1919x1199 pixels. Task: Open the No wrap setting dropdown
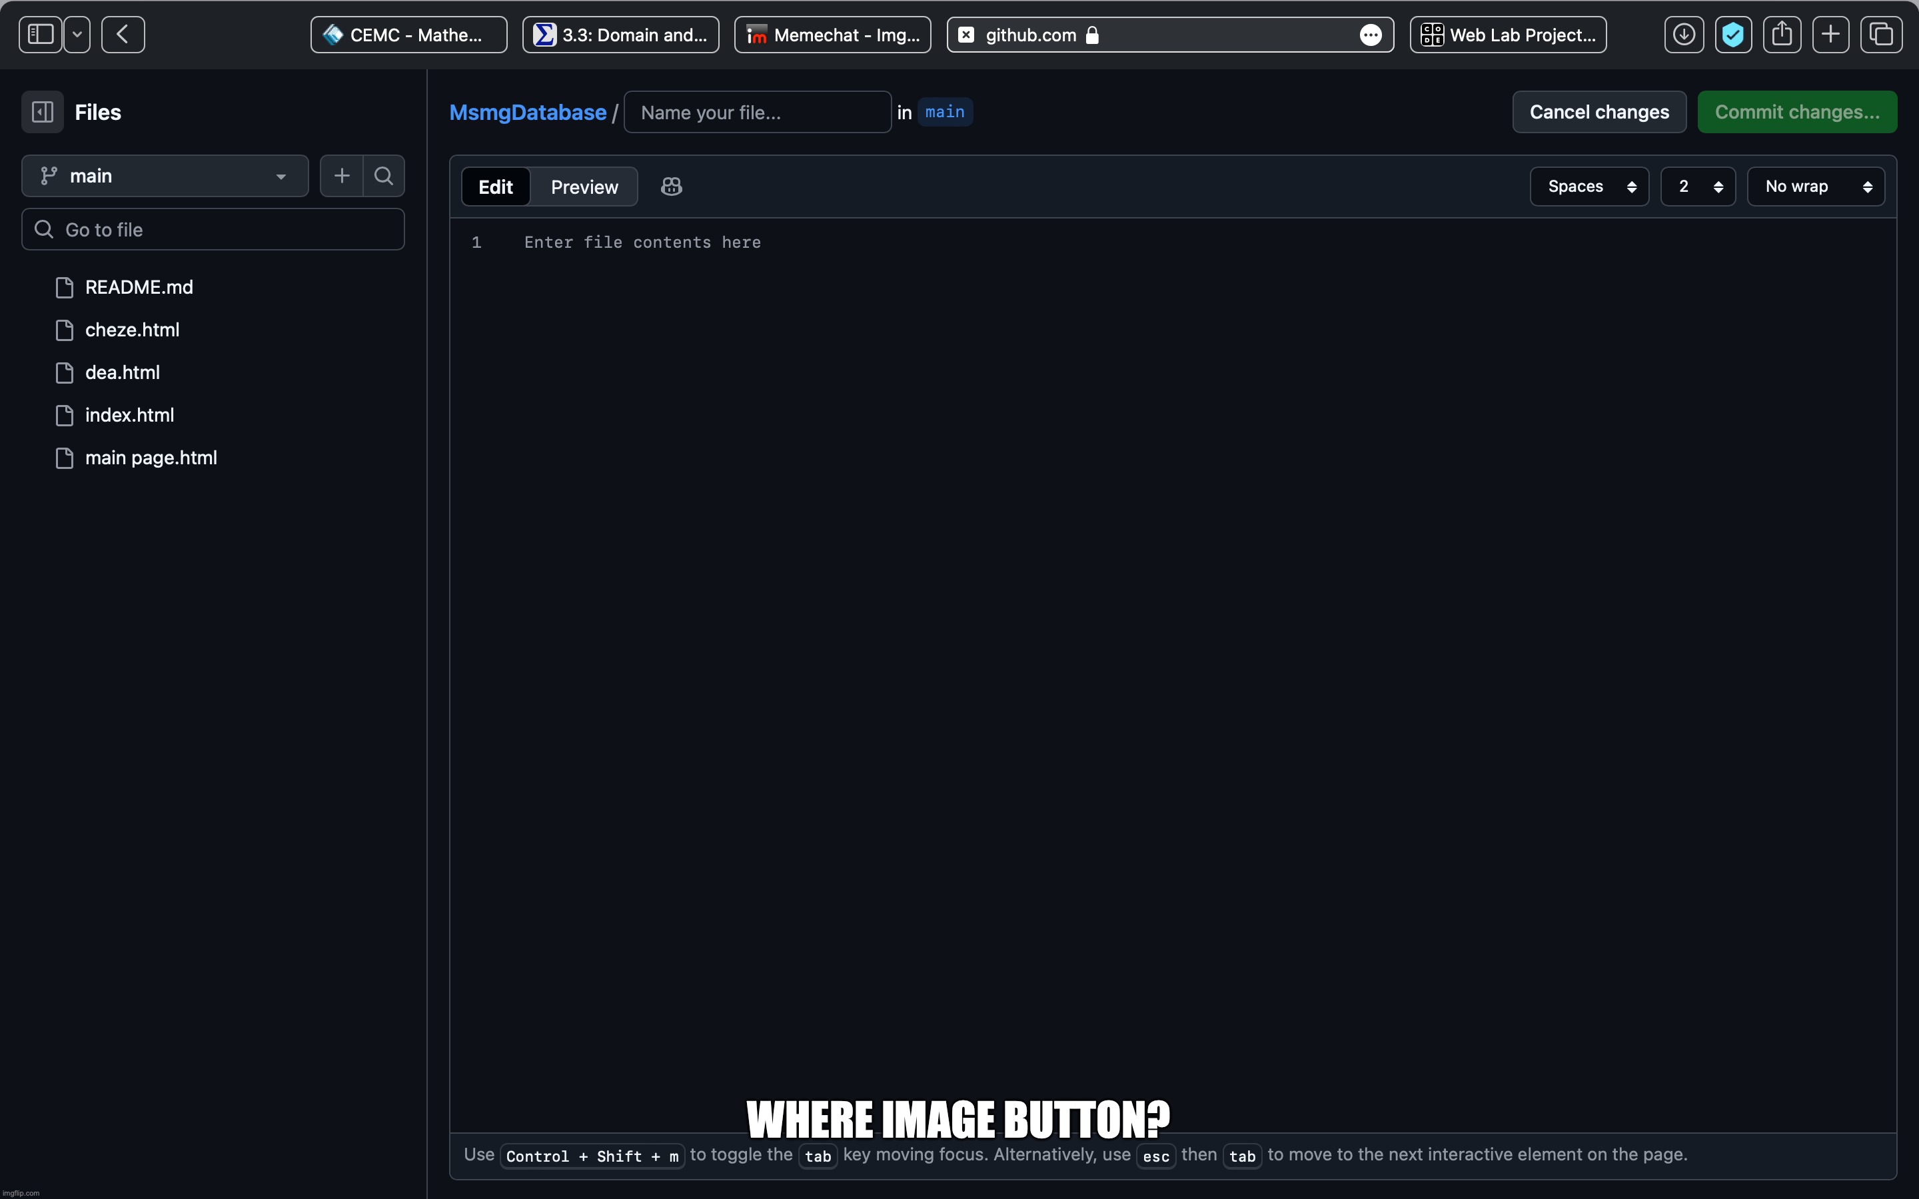click(1815, 186)
